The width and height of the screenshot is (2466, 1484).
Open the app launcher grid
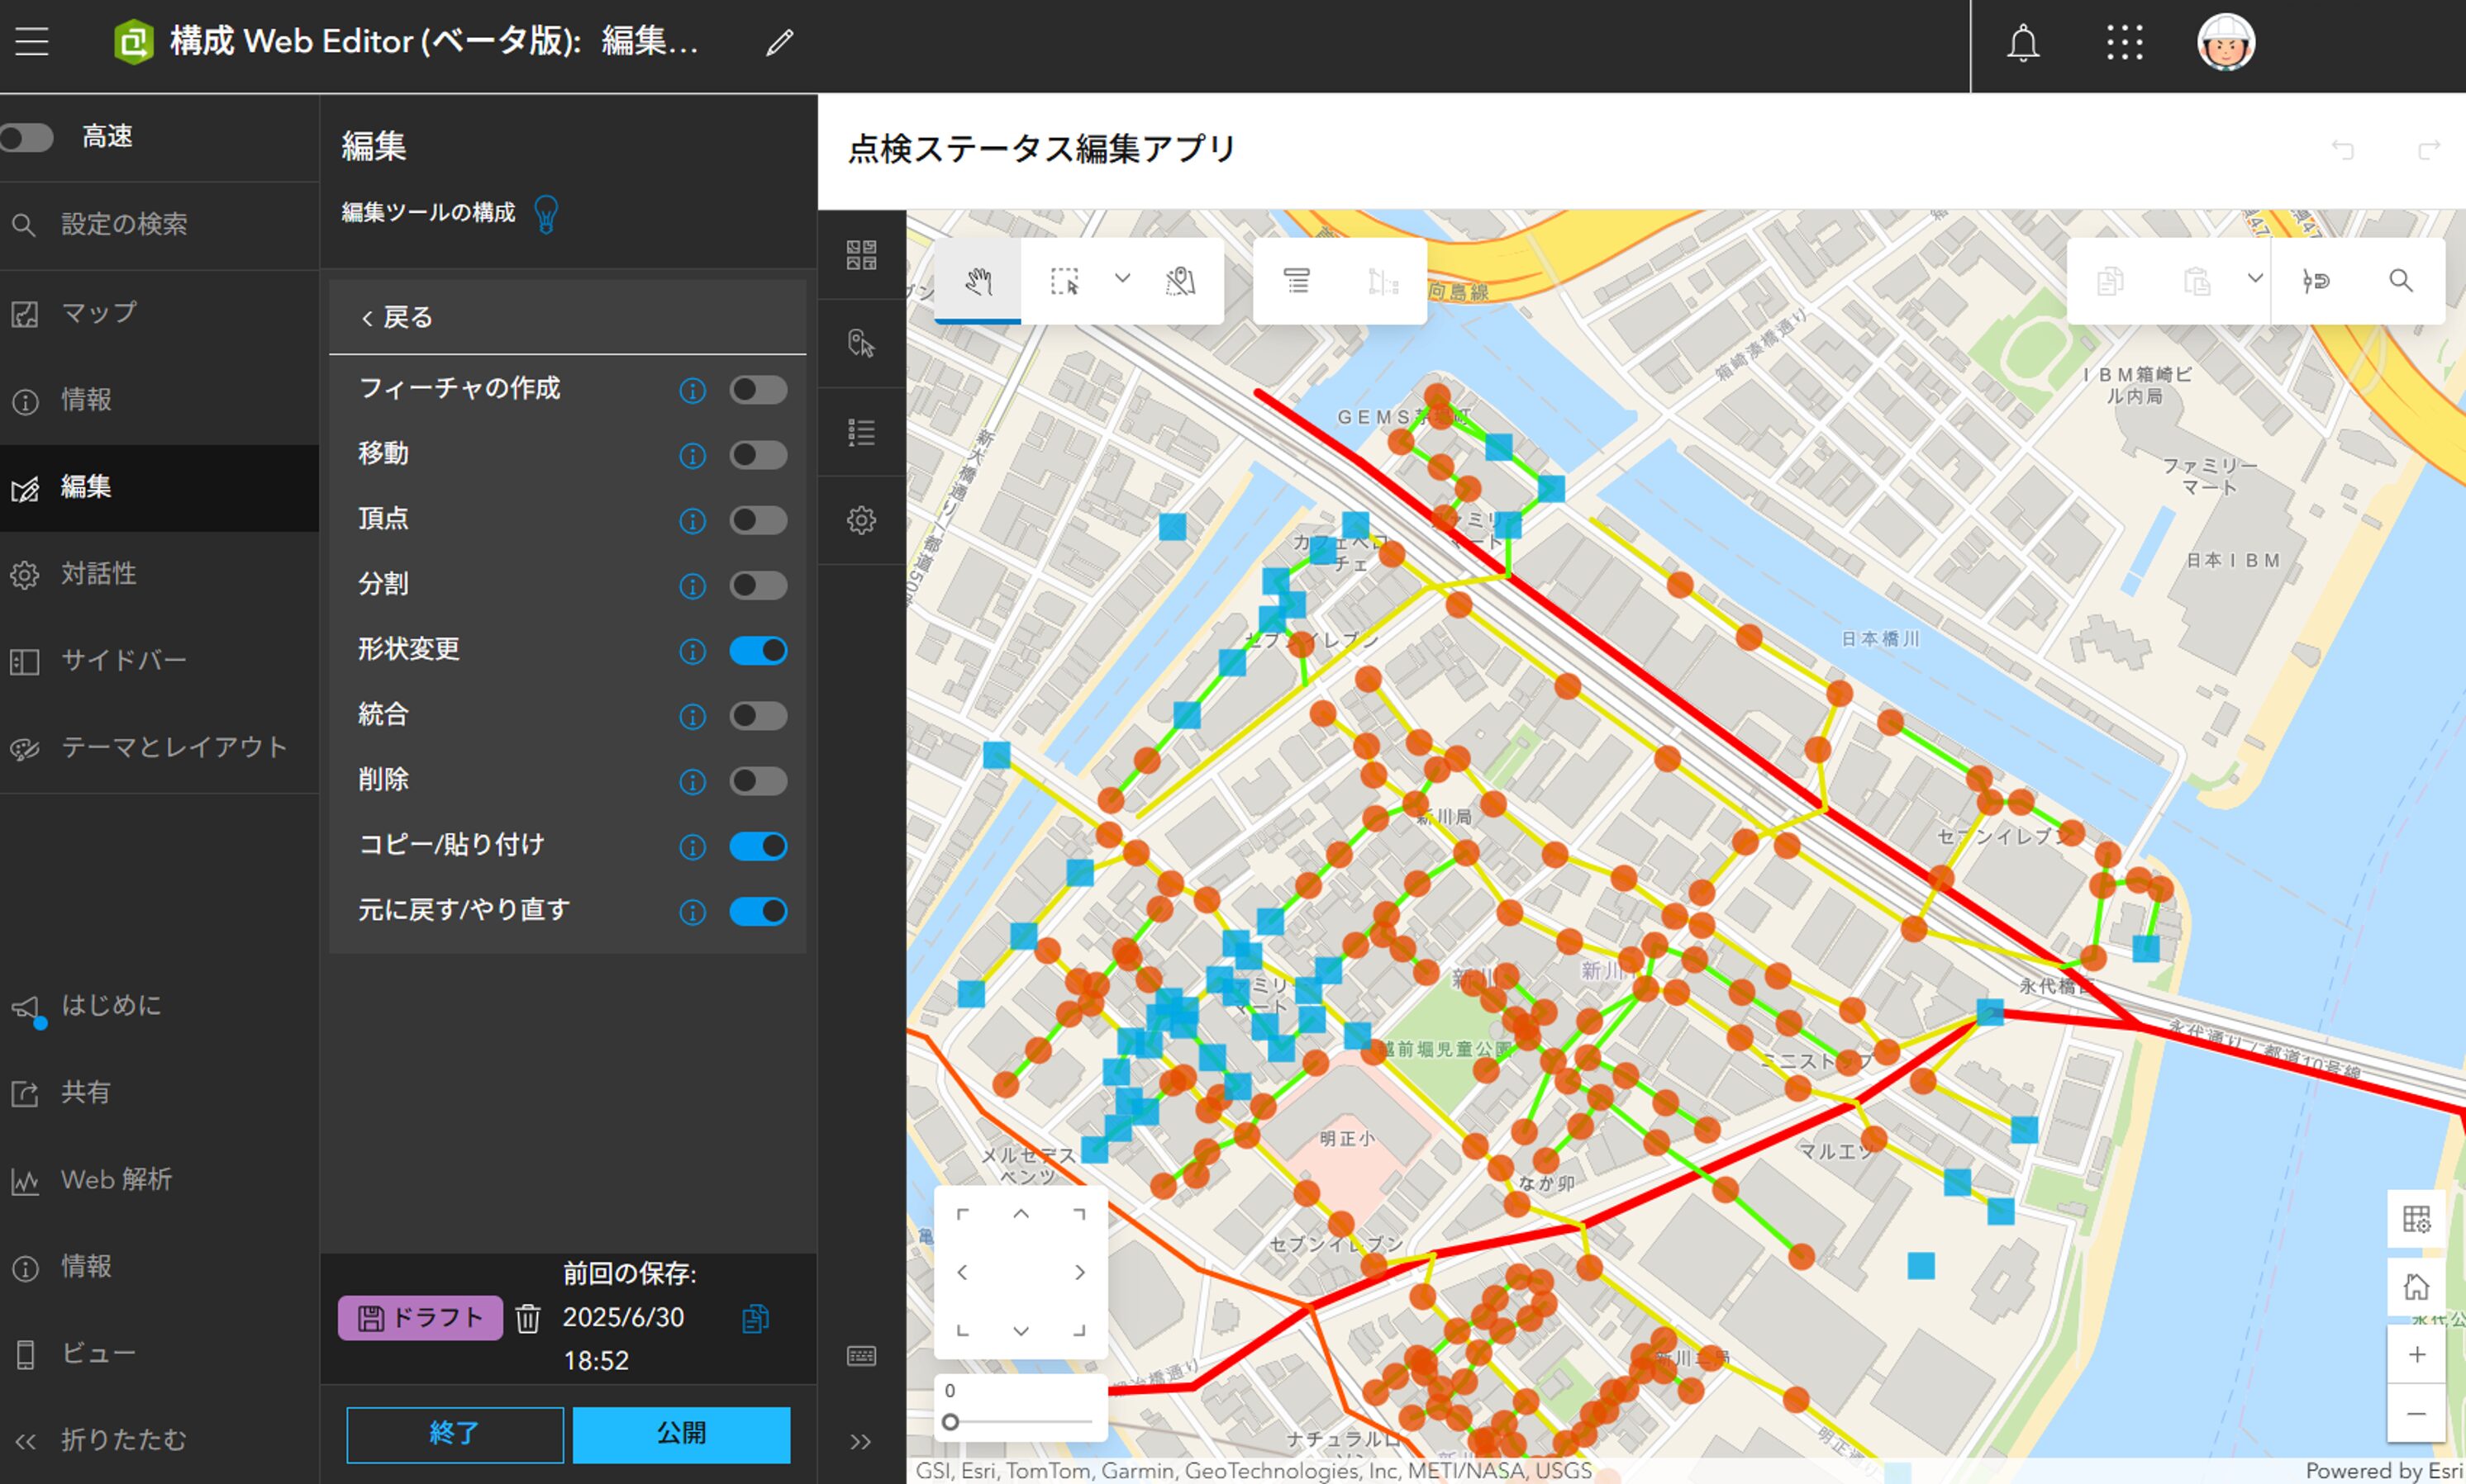coord(2124,43)
